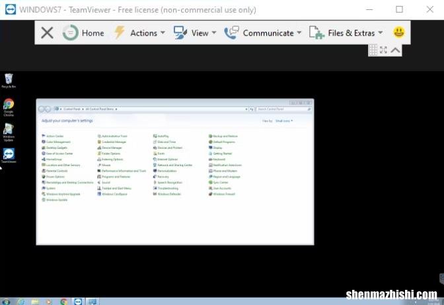Open the Actions dropdown menu
444x305 pixels.
(139, 33)
